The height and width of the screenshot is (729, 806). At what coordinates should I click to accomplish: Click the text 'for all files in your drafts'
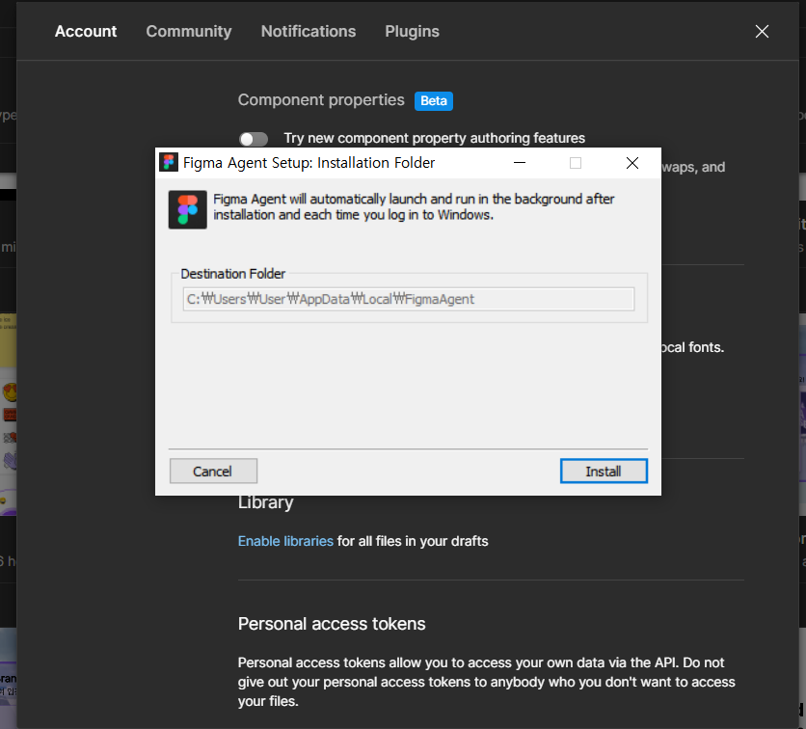[x=413, y=541]
